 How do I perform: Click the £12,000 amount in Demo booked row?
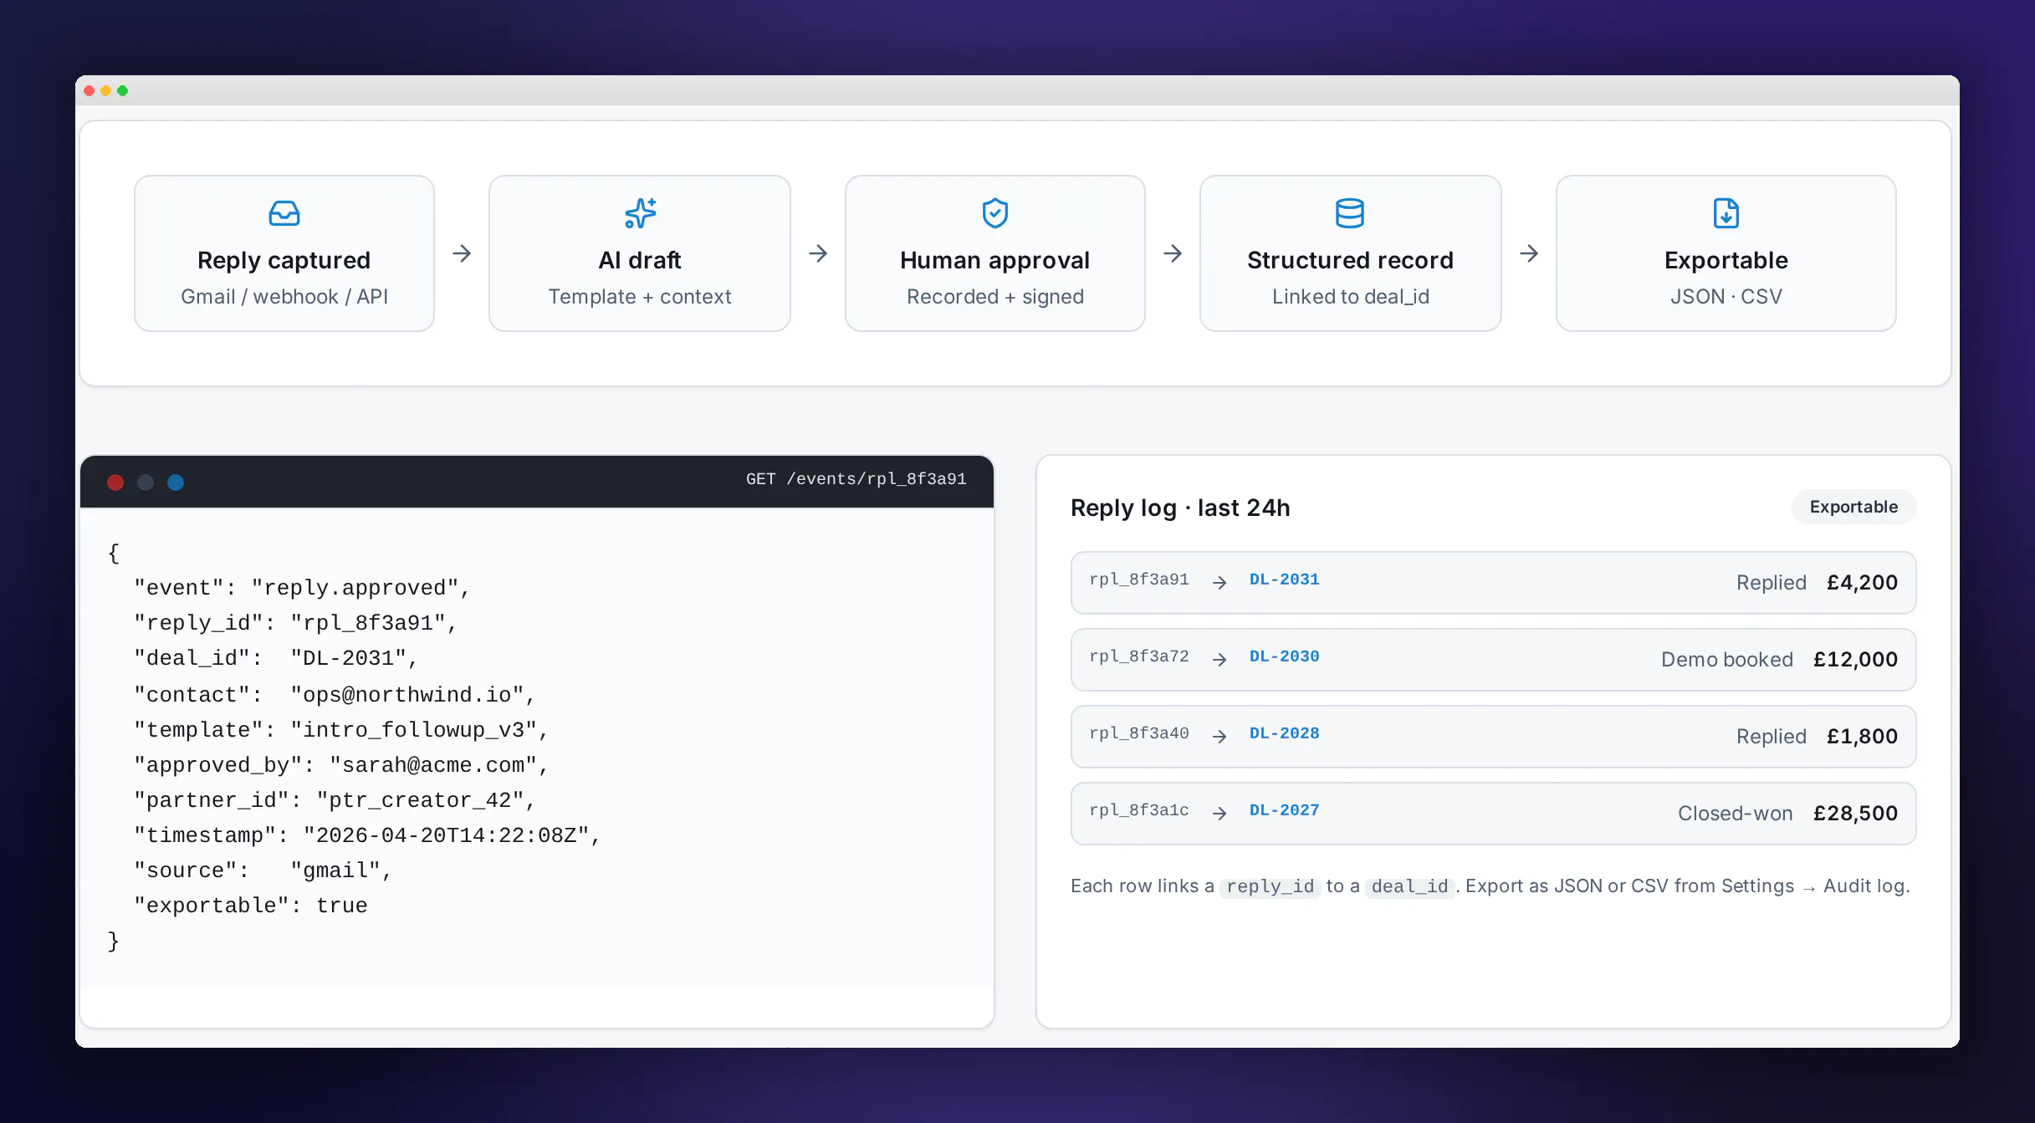coord(1855,660)
